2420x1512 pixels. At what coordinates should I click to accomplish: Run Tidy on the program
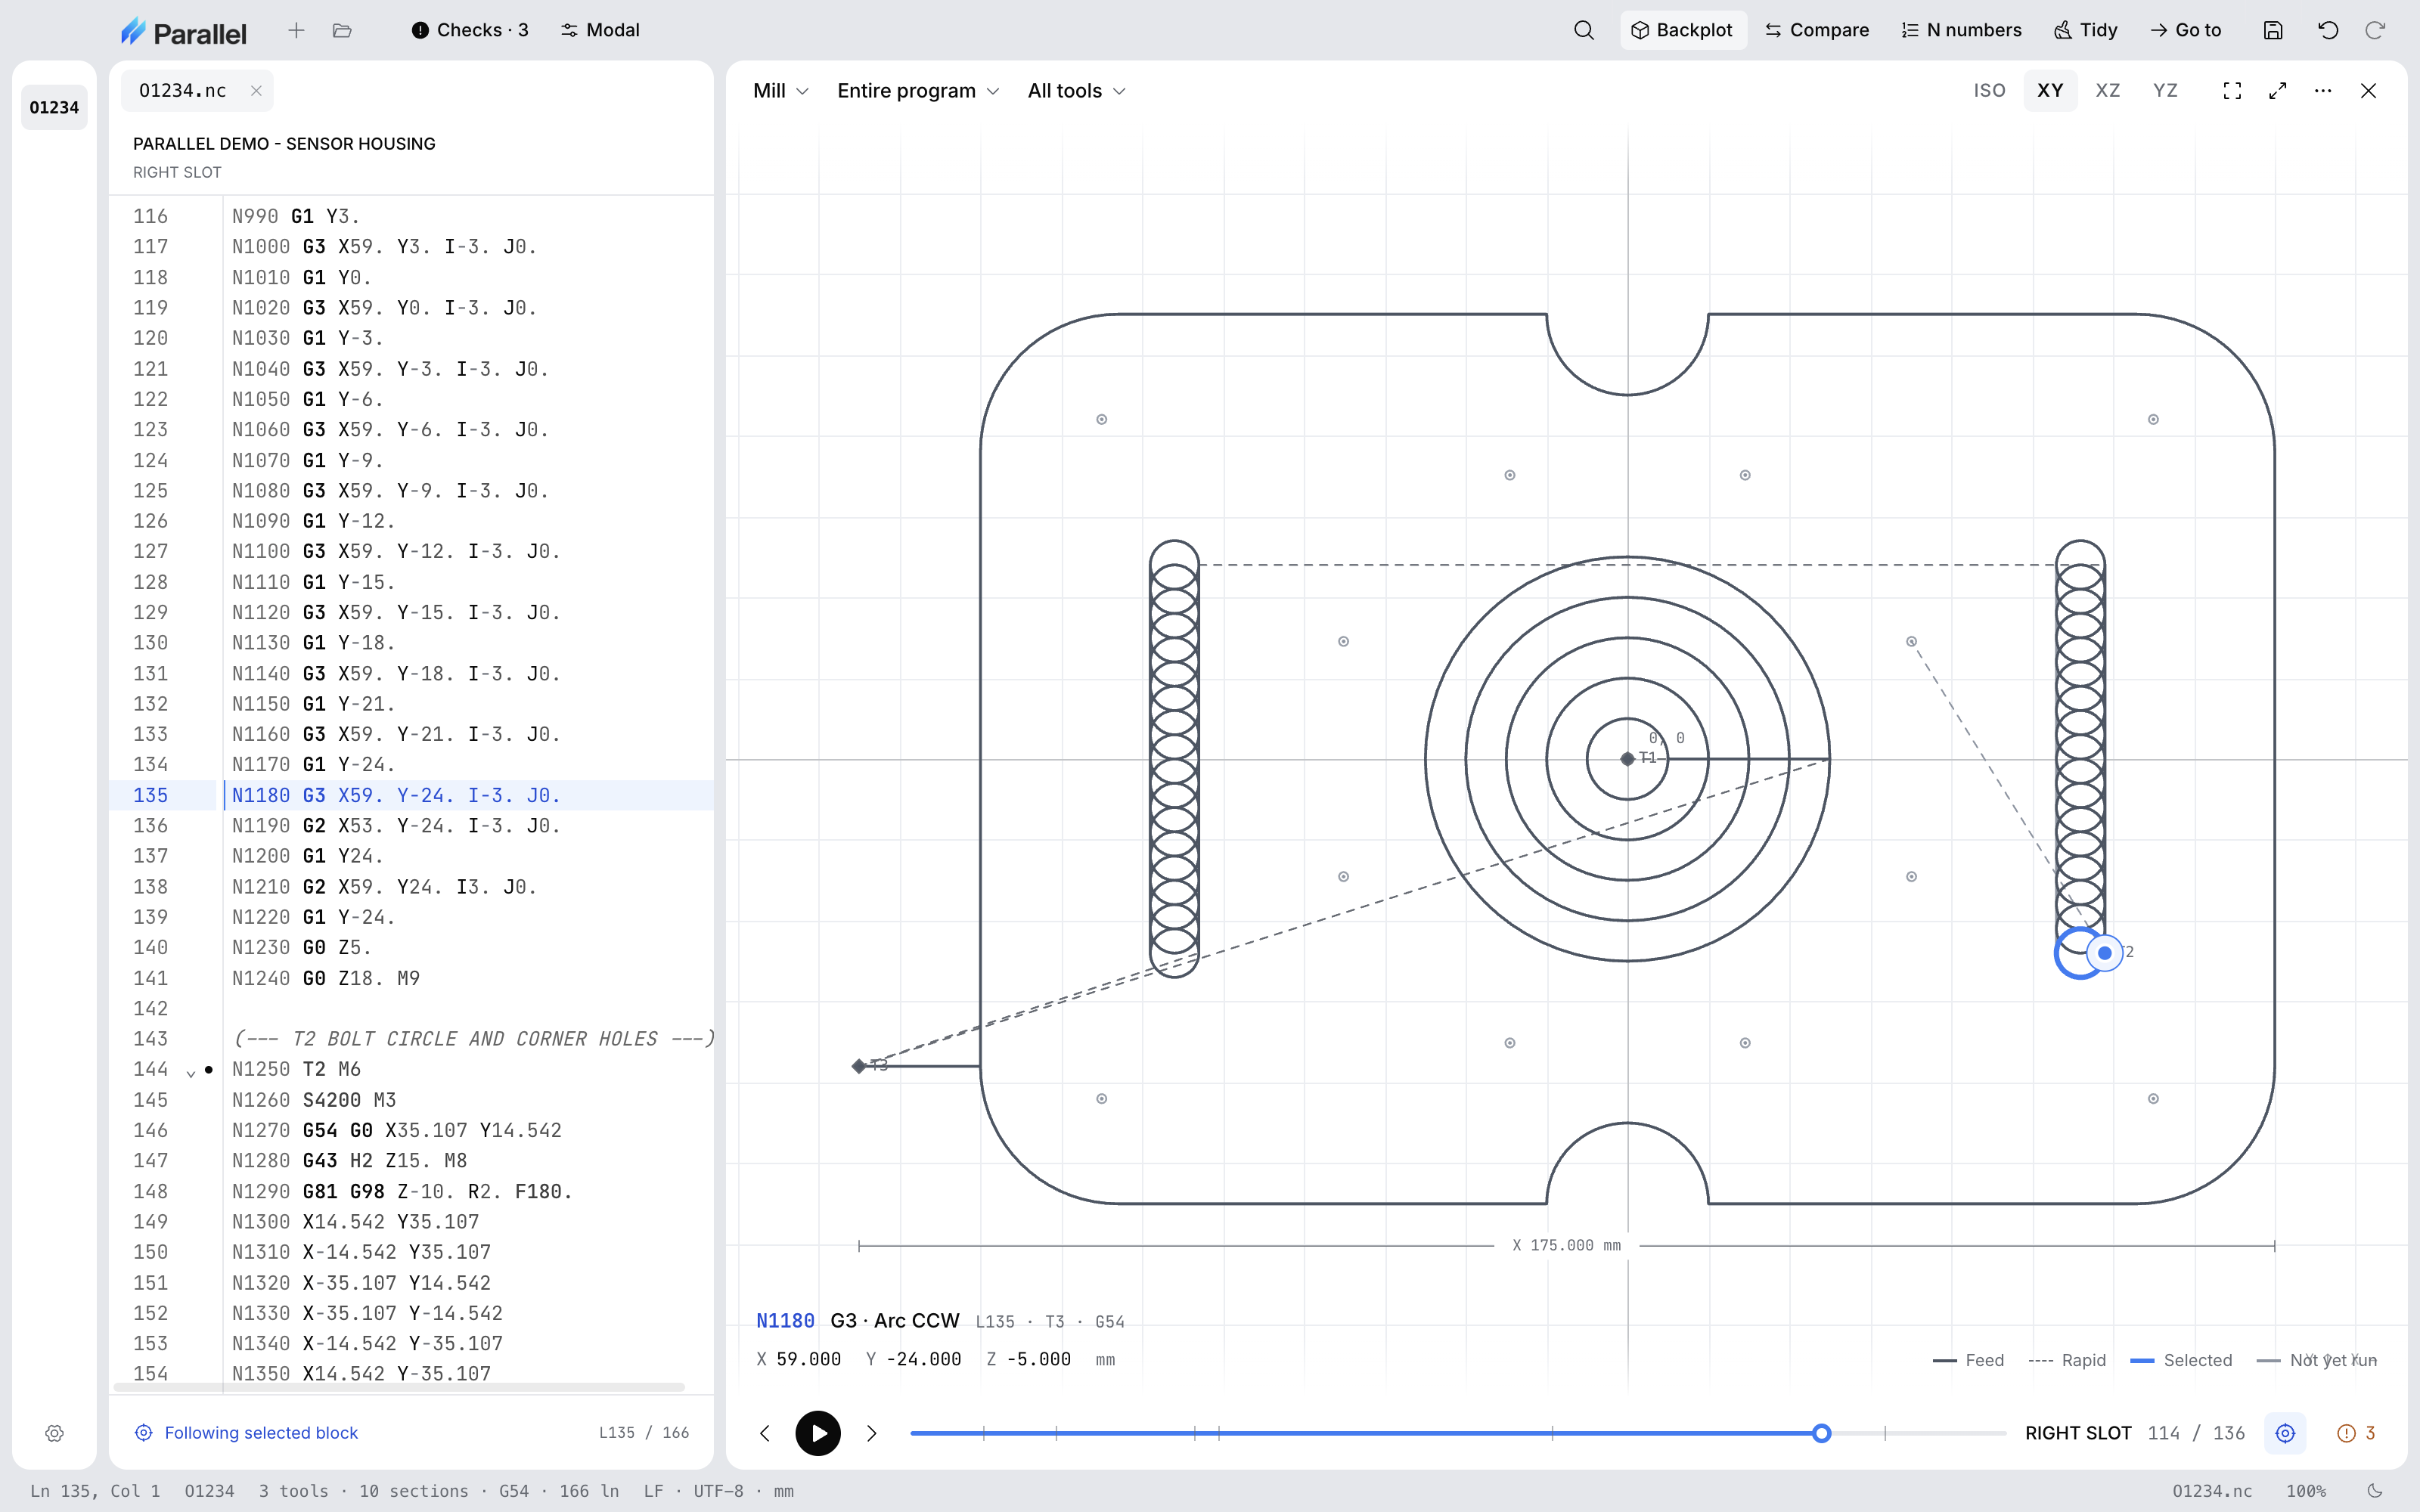[x=2086, y=31]
